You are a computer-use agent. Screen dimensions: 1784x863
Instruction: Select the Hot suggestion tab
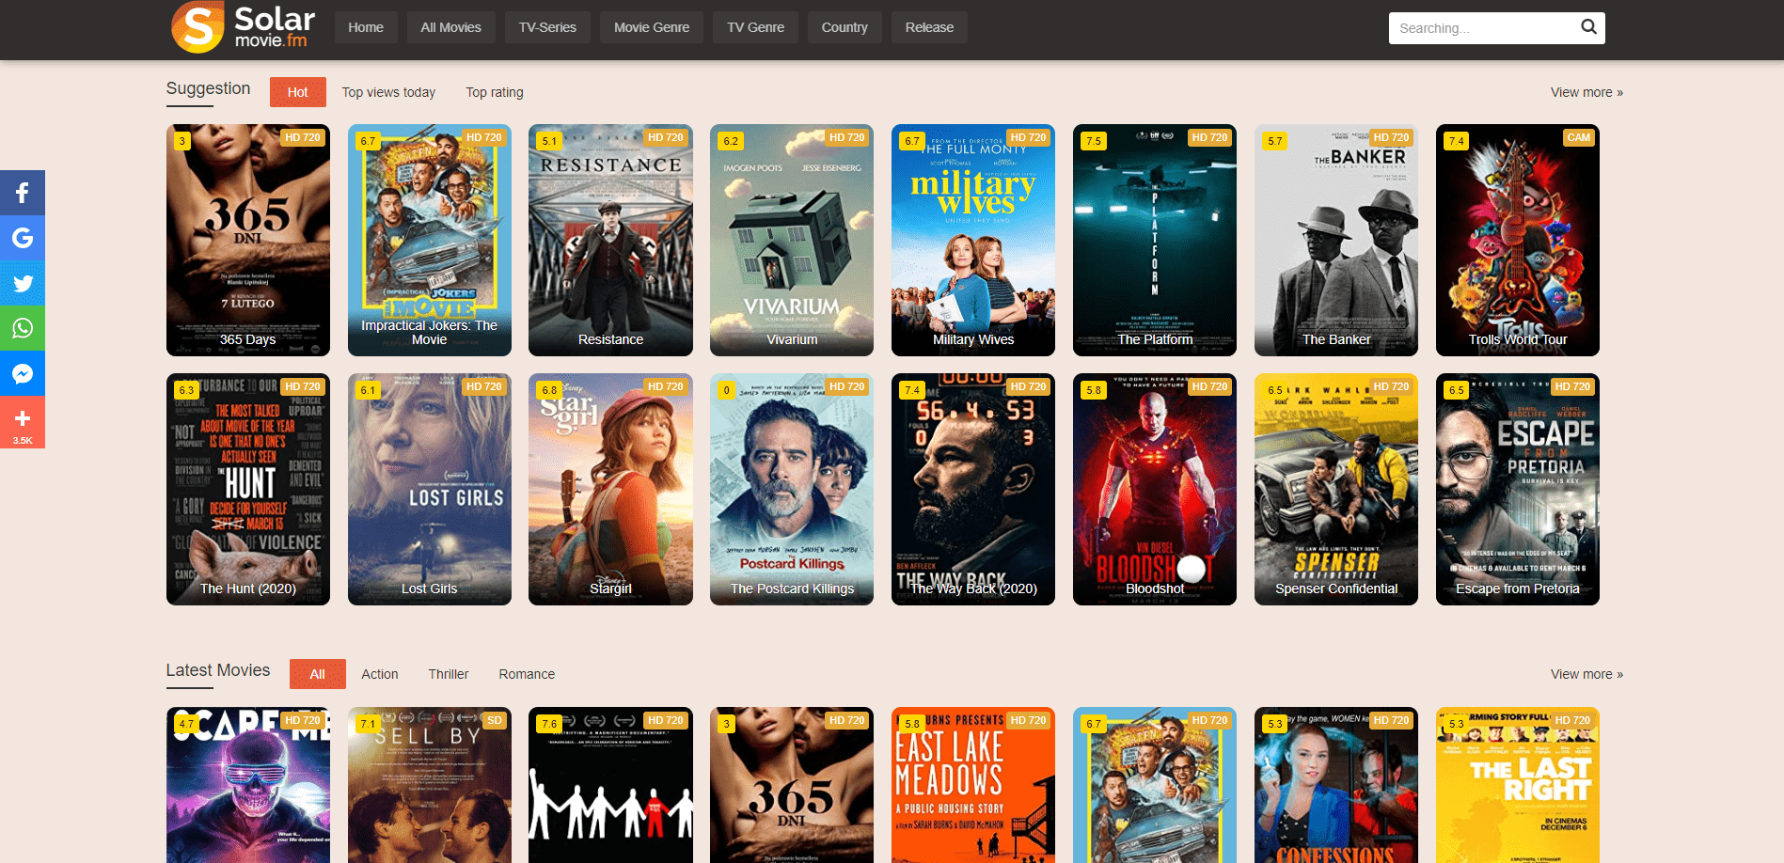pyautogui.click(x=298, y=92)
